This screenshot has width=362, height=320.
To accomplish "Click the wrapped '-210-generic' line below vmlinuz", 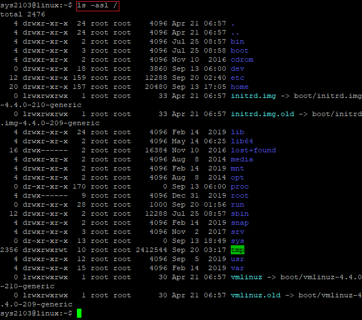I will pyautogui.click(x=27, y=286).
